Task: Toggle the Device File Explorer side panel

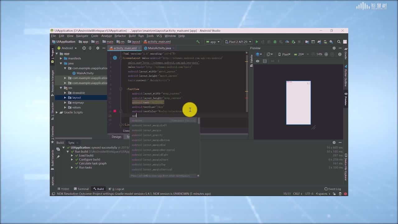Action: (345, 167)
